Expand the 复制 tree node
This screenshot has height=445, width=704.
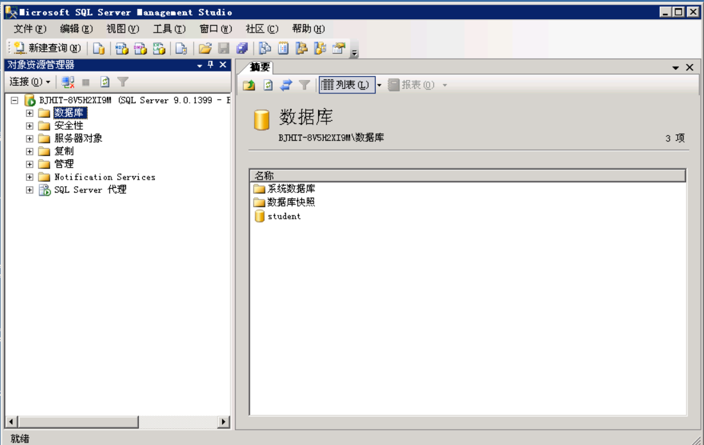tap(29, 152)
